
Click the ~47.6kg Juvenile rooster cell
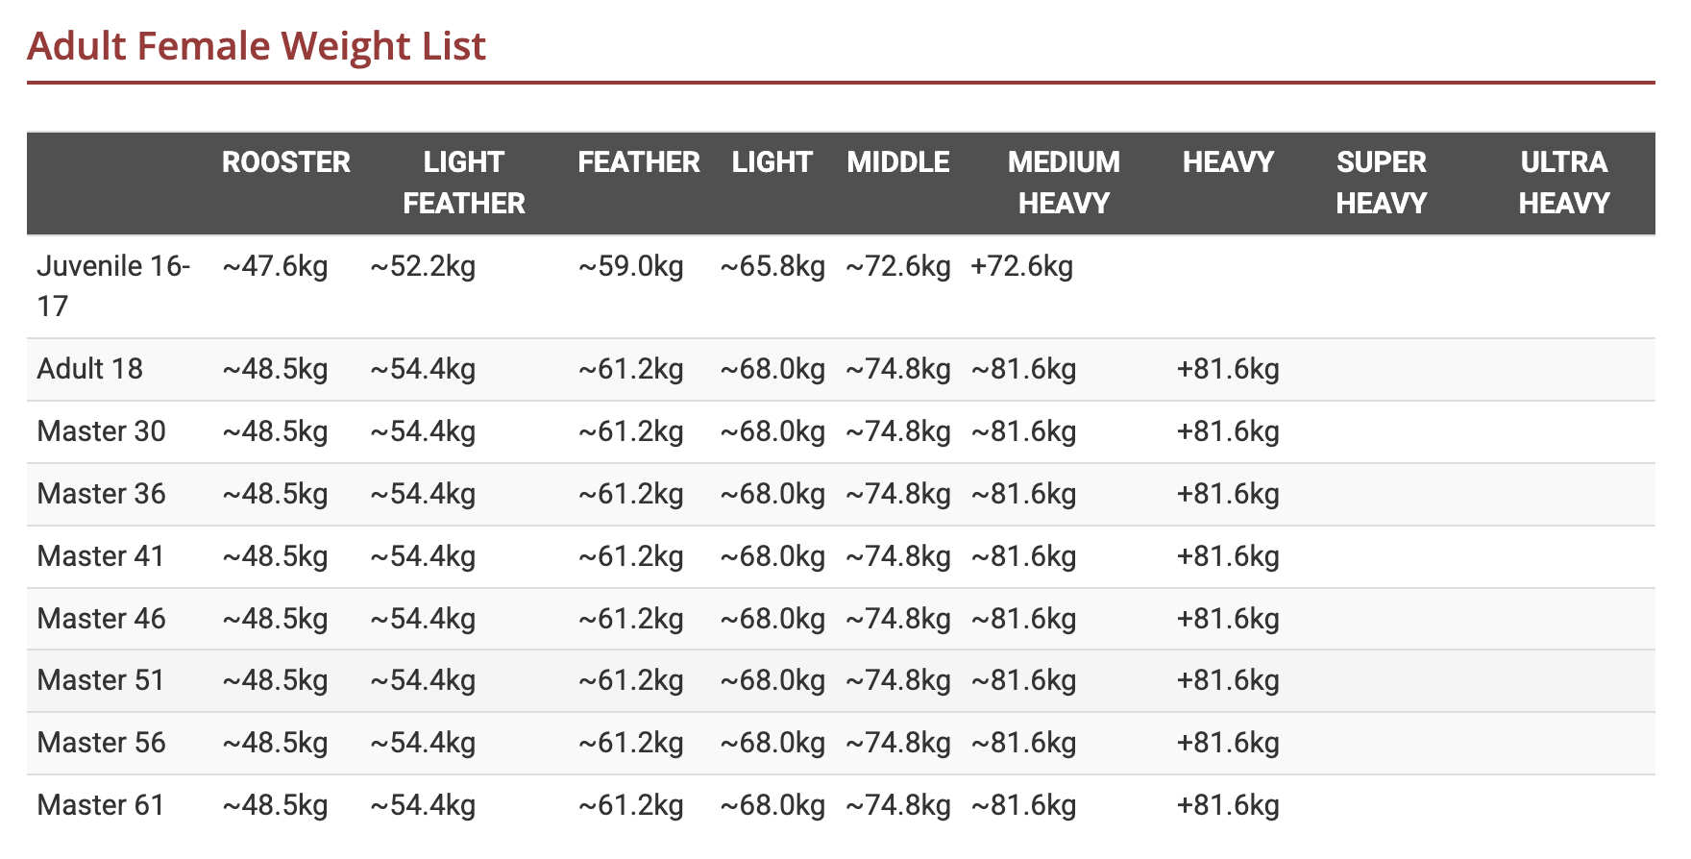pyautogui.click(x=275, y=266)
